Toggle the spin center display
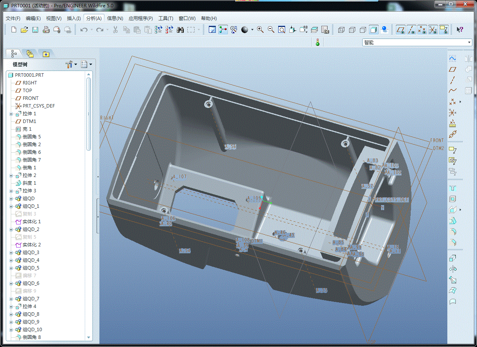This screenshot has height=347, width=477. 223,30
